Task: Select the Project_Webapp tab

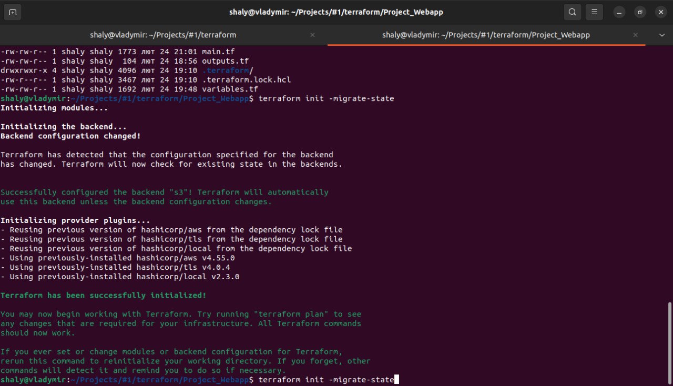Action: (486, 35)
